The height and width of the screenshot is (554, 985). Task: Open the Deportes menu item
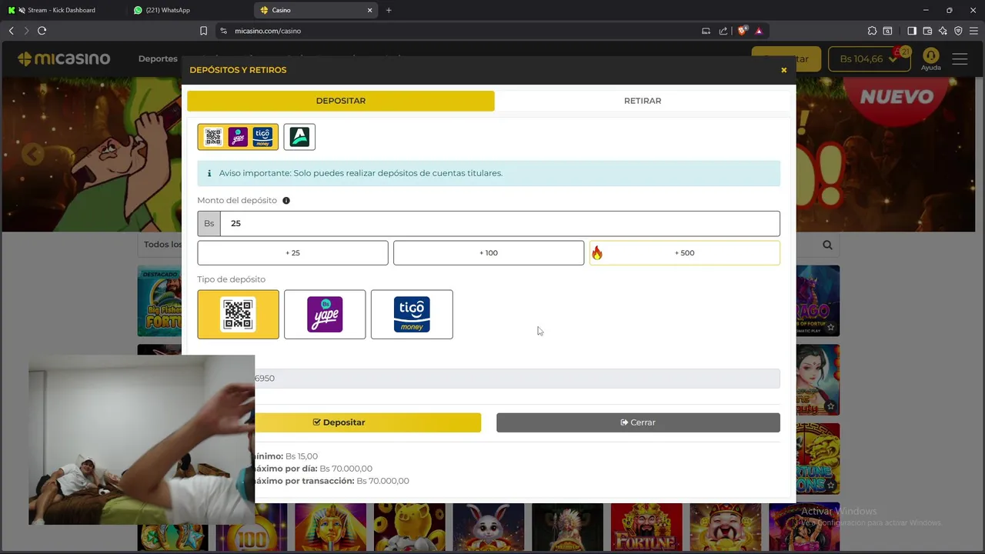(158, 59)
